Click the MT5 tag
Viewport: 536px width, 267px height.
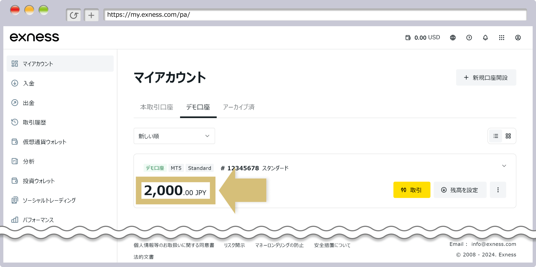tap(176, 168)
